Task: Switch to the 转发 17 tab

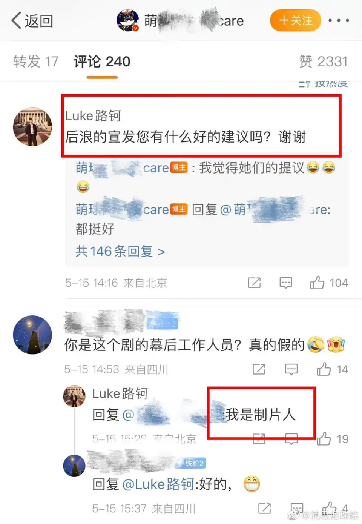Action: (x=36, y=61)
